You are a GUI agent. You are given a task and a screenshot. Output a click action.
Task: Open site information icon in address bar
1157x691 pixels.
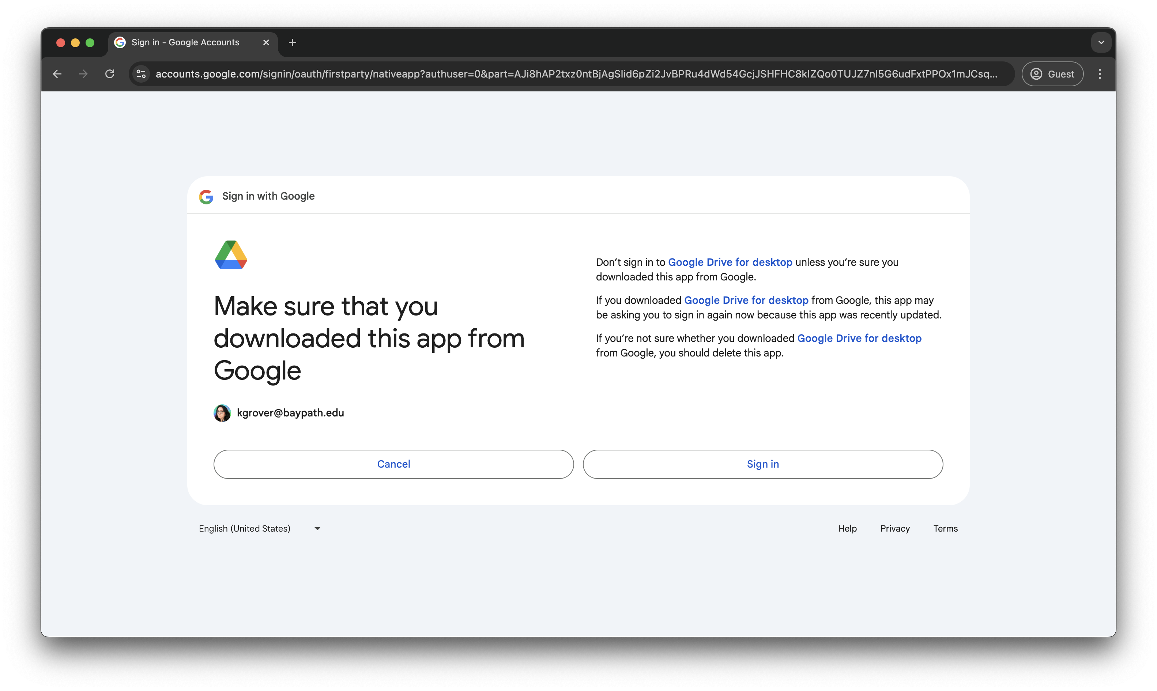(x=141, y=74)
